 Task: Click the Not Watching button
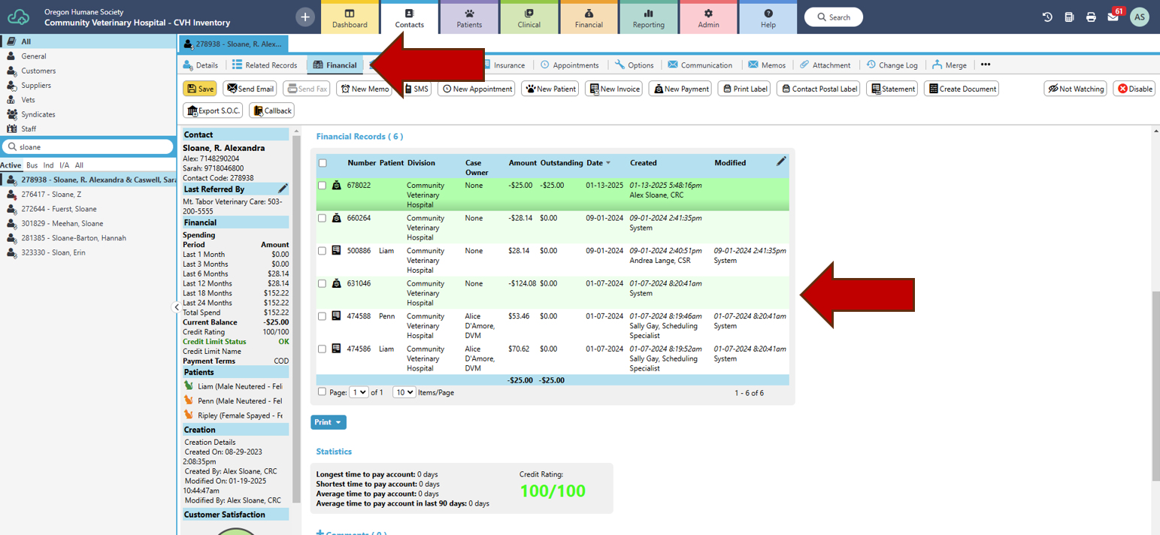pyautogui.click(x=1075, y=89)
